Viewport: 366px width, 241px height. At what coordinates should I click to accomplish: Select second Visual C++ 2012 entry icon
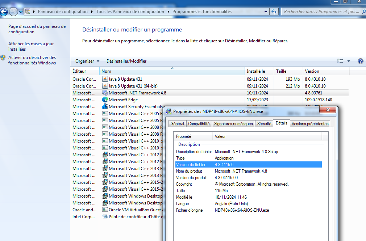(x=105, y=161)
